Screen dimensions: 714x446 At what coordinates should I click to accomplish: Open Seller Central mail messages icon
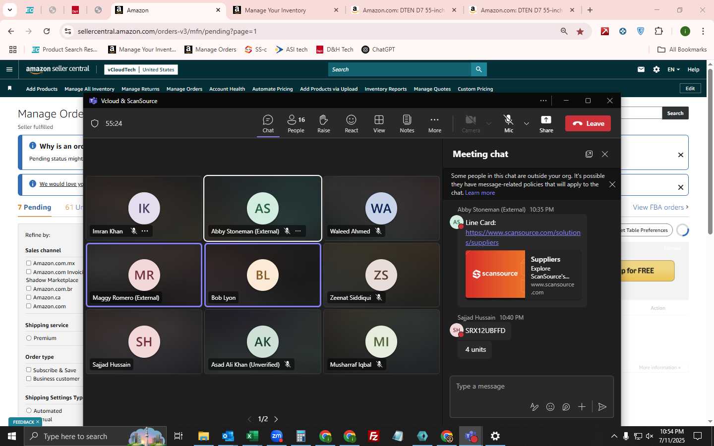point(641,69)
